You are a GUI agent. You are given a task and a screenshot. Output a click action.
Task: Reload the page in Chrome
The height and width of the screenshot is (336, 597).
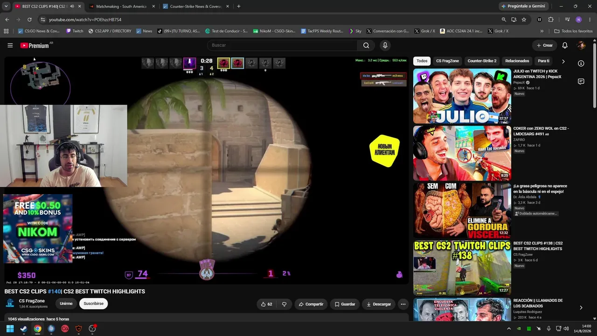pyautogui.click(x=29, y=20)
